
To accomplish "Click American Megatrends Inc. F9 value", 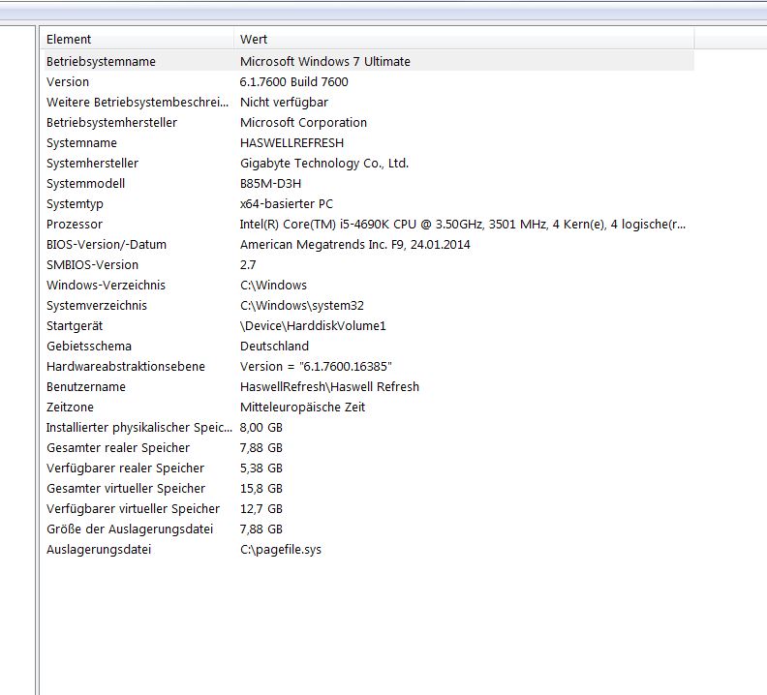I will (x=354, y=245).
